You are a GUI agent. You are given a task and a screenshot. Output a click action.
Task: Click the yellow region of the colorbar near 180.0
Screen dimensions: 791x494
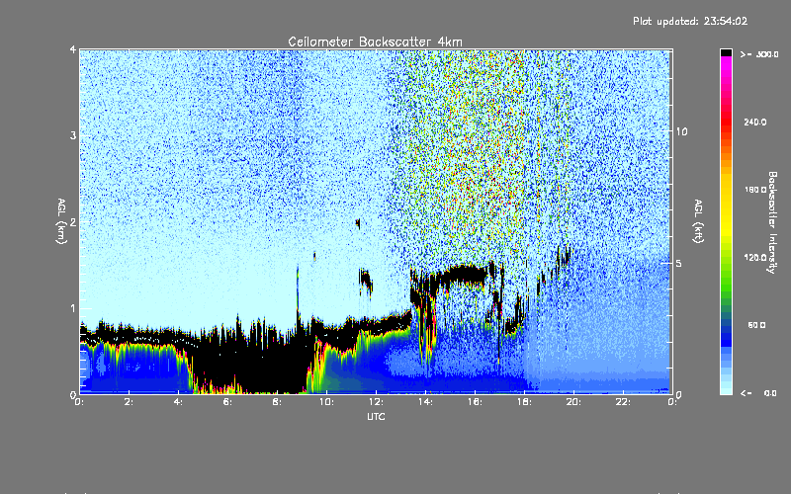726,190
